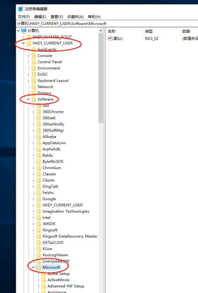The image size is (198, 293).
Task: Select the Classes folder icon
Action: pos(39,174)
